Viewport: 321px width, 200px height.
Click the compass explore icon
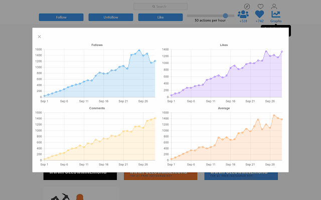(247, 6)
